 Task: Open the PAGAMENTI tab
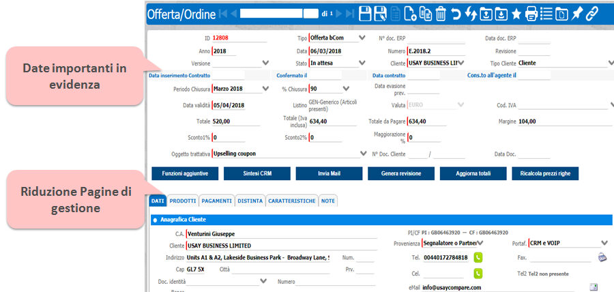point(217,201)
